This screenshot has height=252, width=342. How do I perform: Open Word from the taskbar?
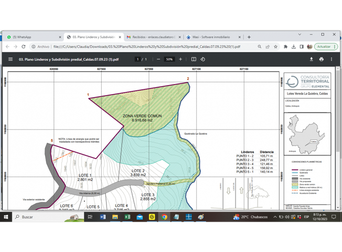point(102,217)
